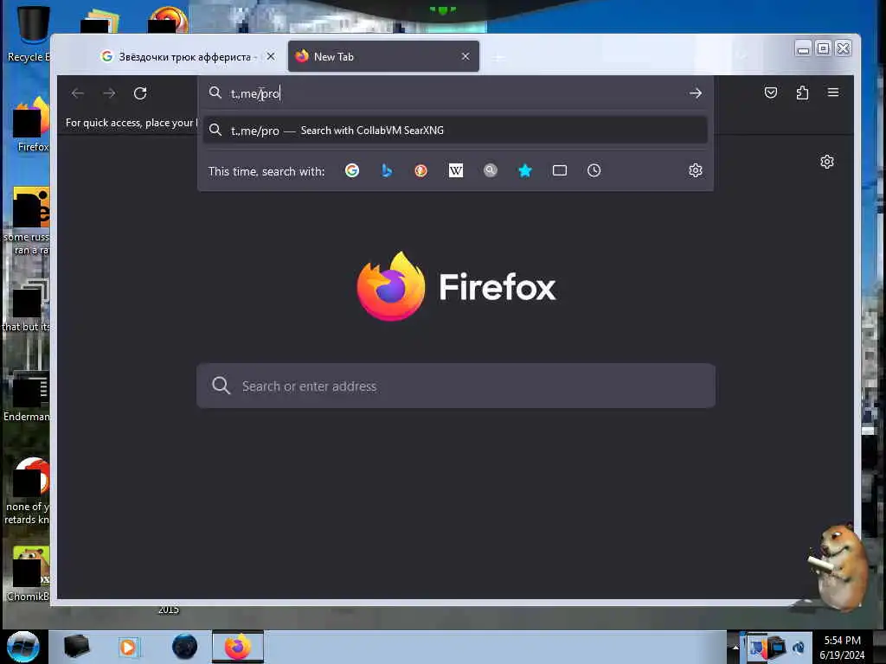Search this time with DuckDuckGo
Viewport: 886px width, 664px height.
click(421, 170)
